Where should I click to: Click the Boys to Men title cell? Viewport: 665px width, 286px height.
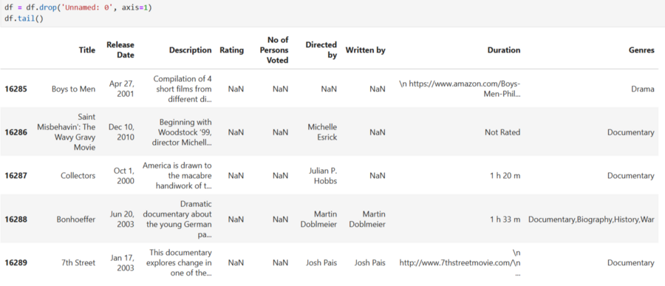pos(73,89)
